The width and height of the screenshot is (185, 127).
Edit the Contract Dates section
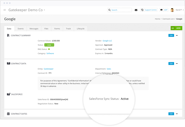click(x=171, y=114)
